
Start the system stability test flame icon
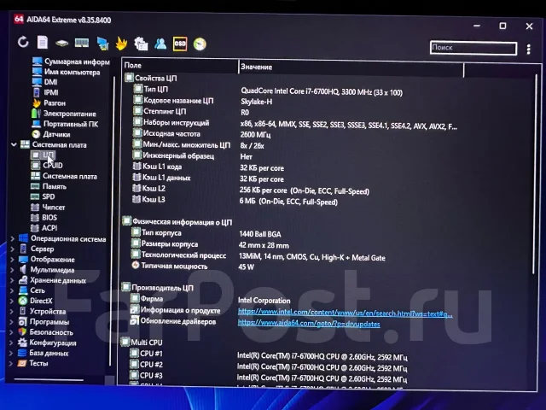point(121,44)
